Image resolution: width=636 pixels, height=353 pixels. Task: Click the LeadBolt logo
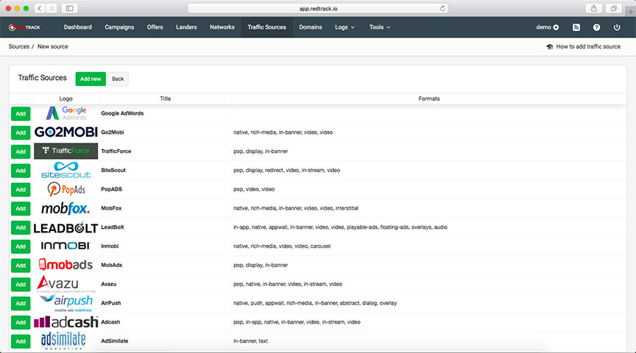point(66,227)
